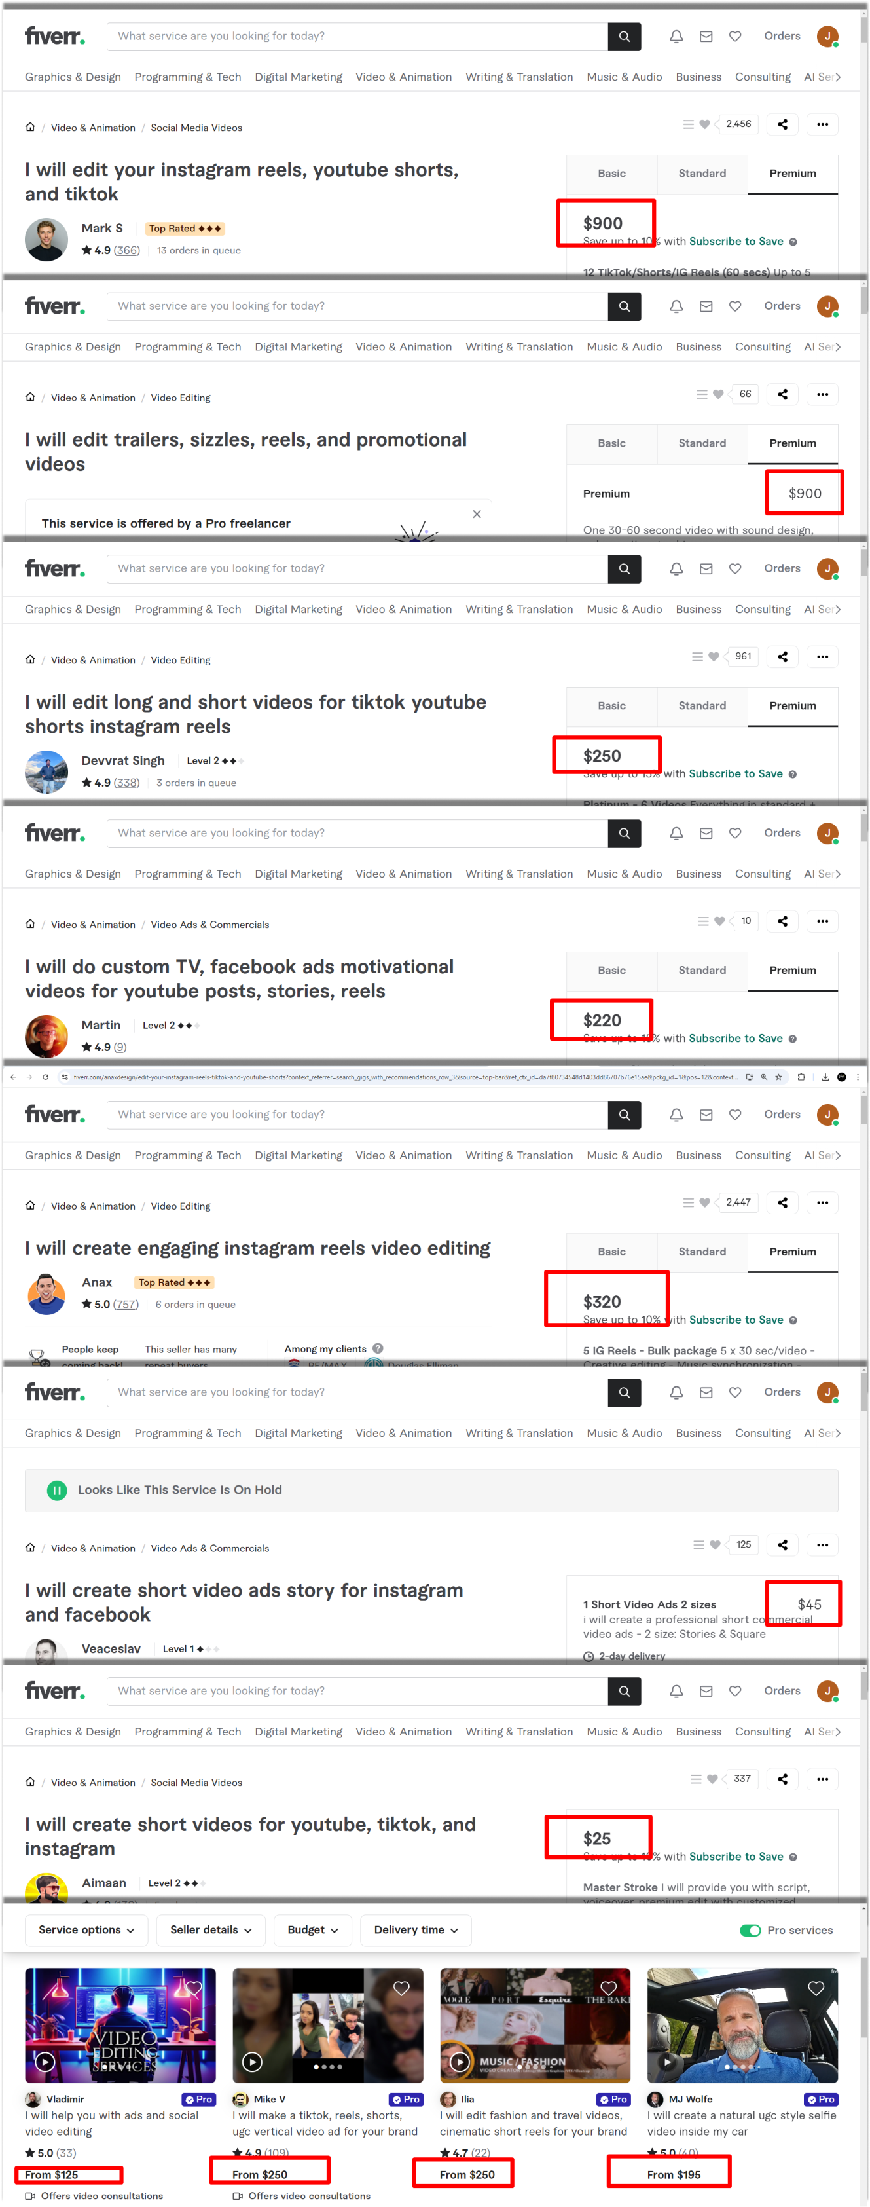Viewport: 870px width, 2207px height.
Task: Reload the page using the browser refresh icon
Action: 45,1077
